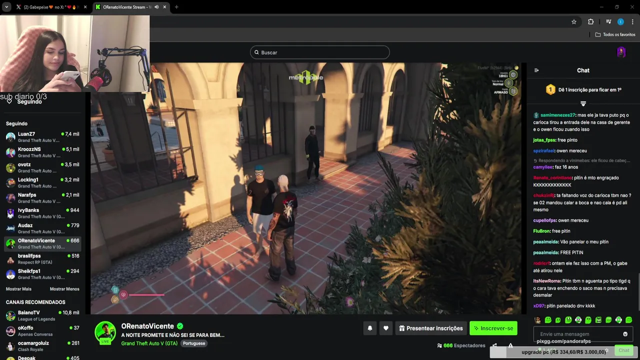640x360 pixels.
Task: Expand list with Mostrar Mais
Action: click(x=18, y=289)
